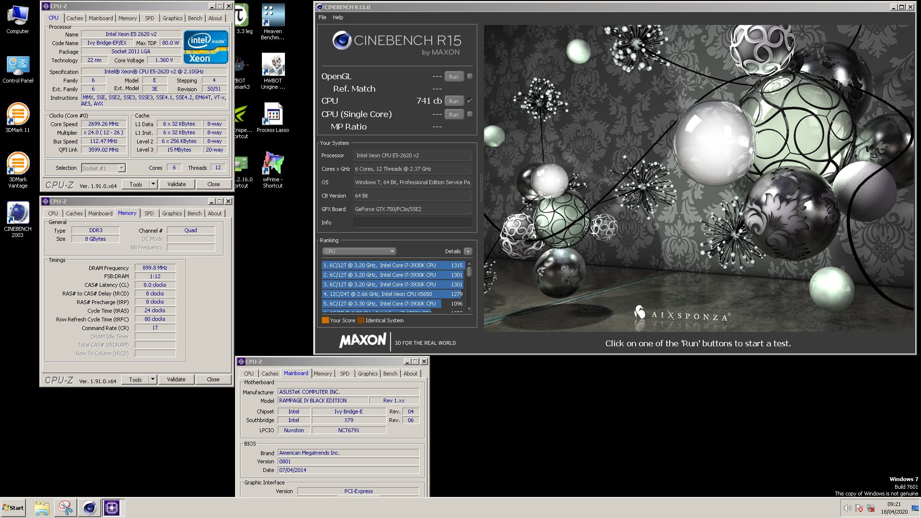Switch to Mainboard tab in top CPU-Z
This screenshot has width=921, height=518.
(x=101, y=18)
